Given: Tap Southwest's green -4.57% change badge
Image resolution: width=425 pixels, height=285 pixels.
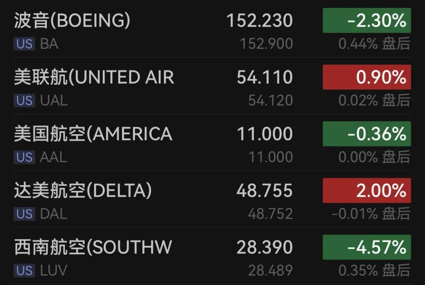Looking at the screenshot, I should (x=366, y=247).
